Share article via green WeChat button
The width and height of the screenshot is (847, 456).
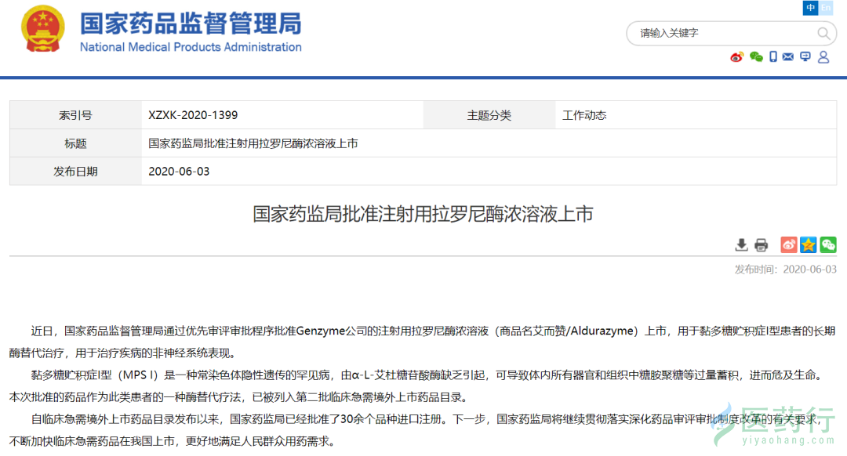coord(828,245)
